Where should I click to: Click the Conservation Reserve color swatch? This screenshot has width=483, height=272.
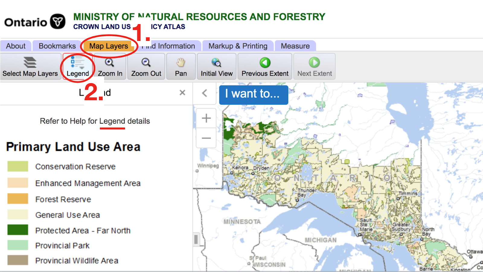pyautogui.click(x=18, y=166)
